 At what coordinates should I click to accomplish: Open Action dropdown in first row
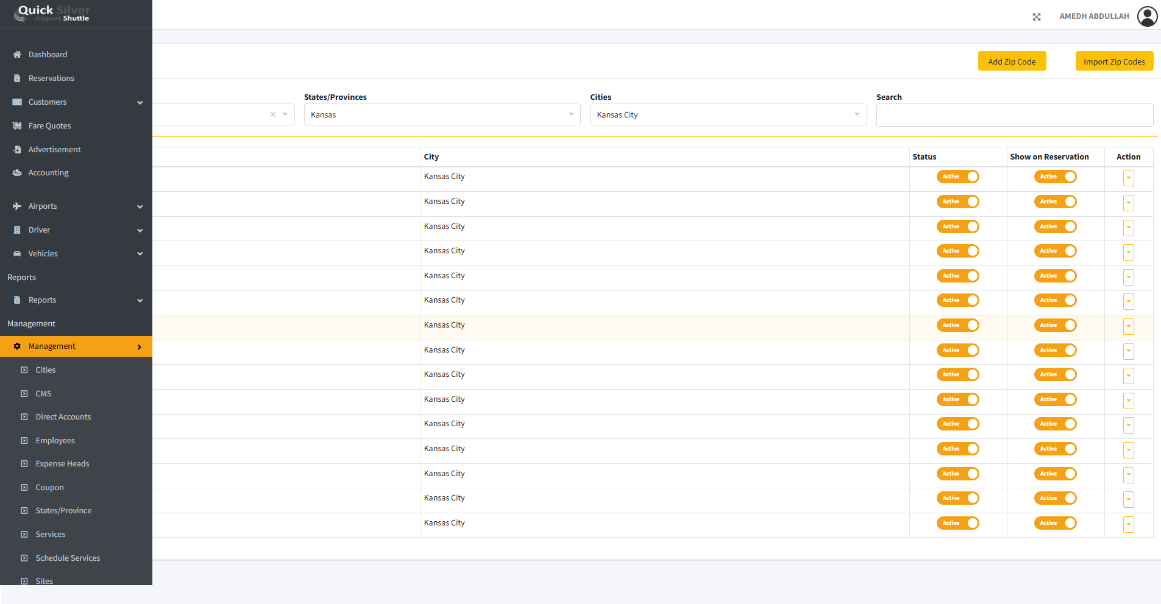pos(1128,178)
